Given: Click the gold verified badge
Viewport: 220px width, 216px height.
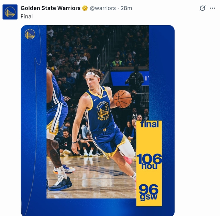Looking at the screenshot, I should (85, 8).
